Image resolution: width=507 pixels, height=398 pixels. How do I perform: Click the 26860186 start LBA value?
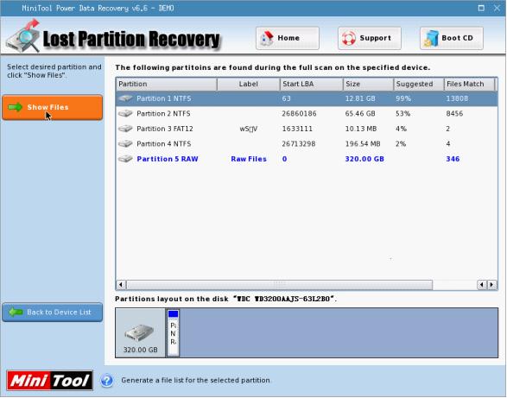click(299, 113)
